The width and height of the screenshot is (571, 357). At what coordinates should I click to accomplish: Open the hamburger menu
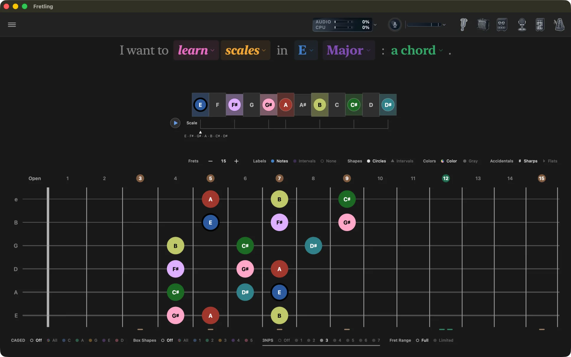(x=12, y=24)
